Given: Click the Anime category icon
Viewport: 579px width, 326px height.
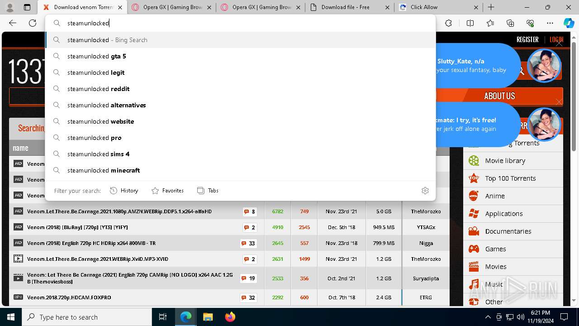Looking at the screenshot, I should coord(474,196).
